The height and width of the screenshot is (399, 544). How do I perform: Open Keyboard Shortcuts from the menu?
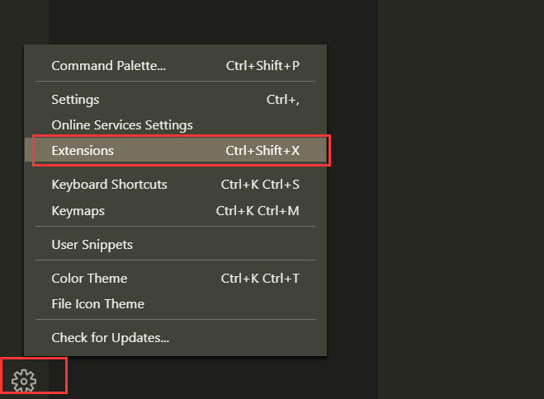[109, 185]
